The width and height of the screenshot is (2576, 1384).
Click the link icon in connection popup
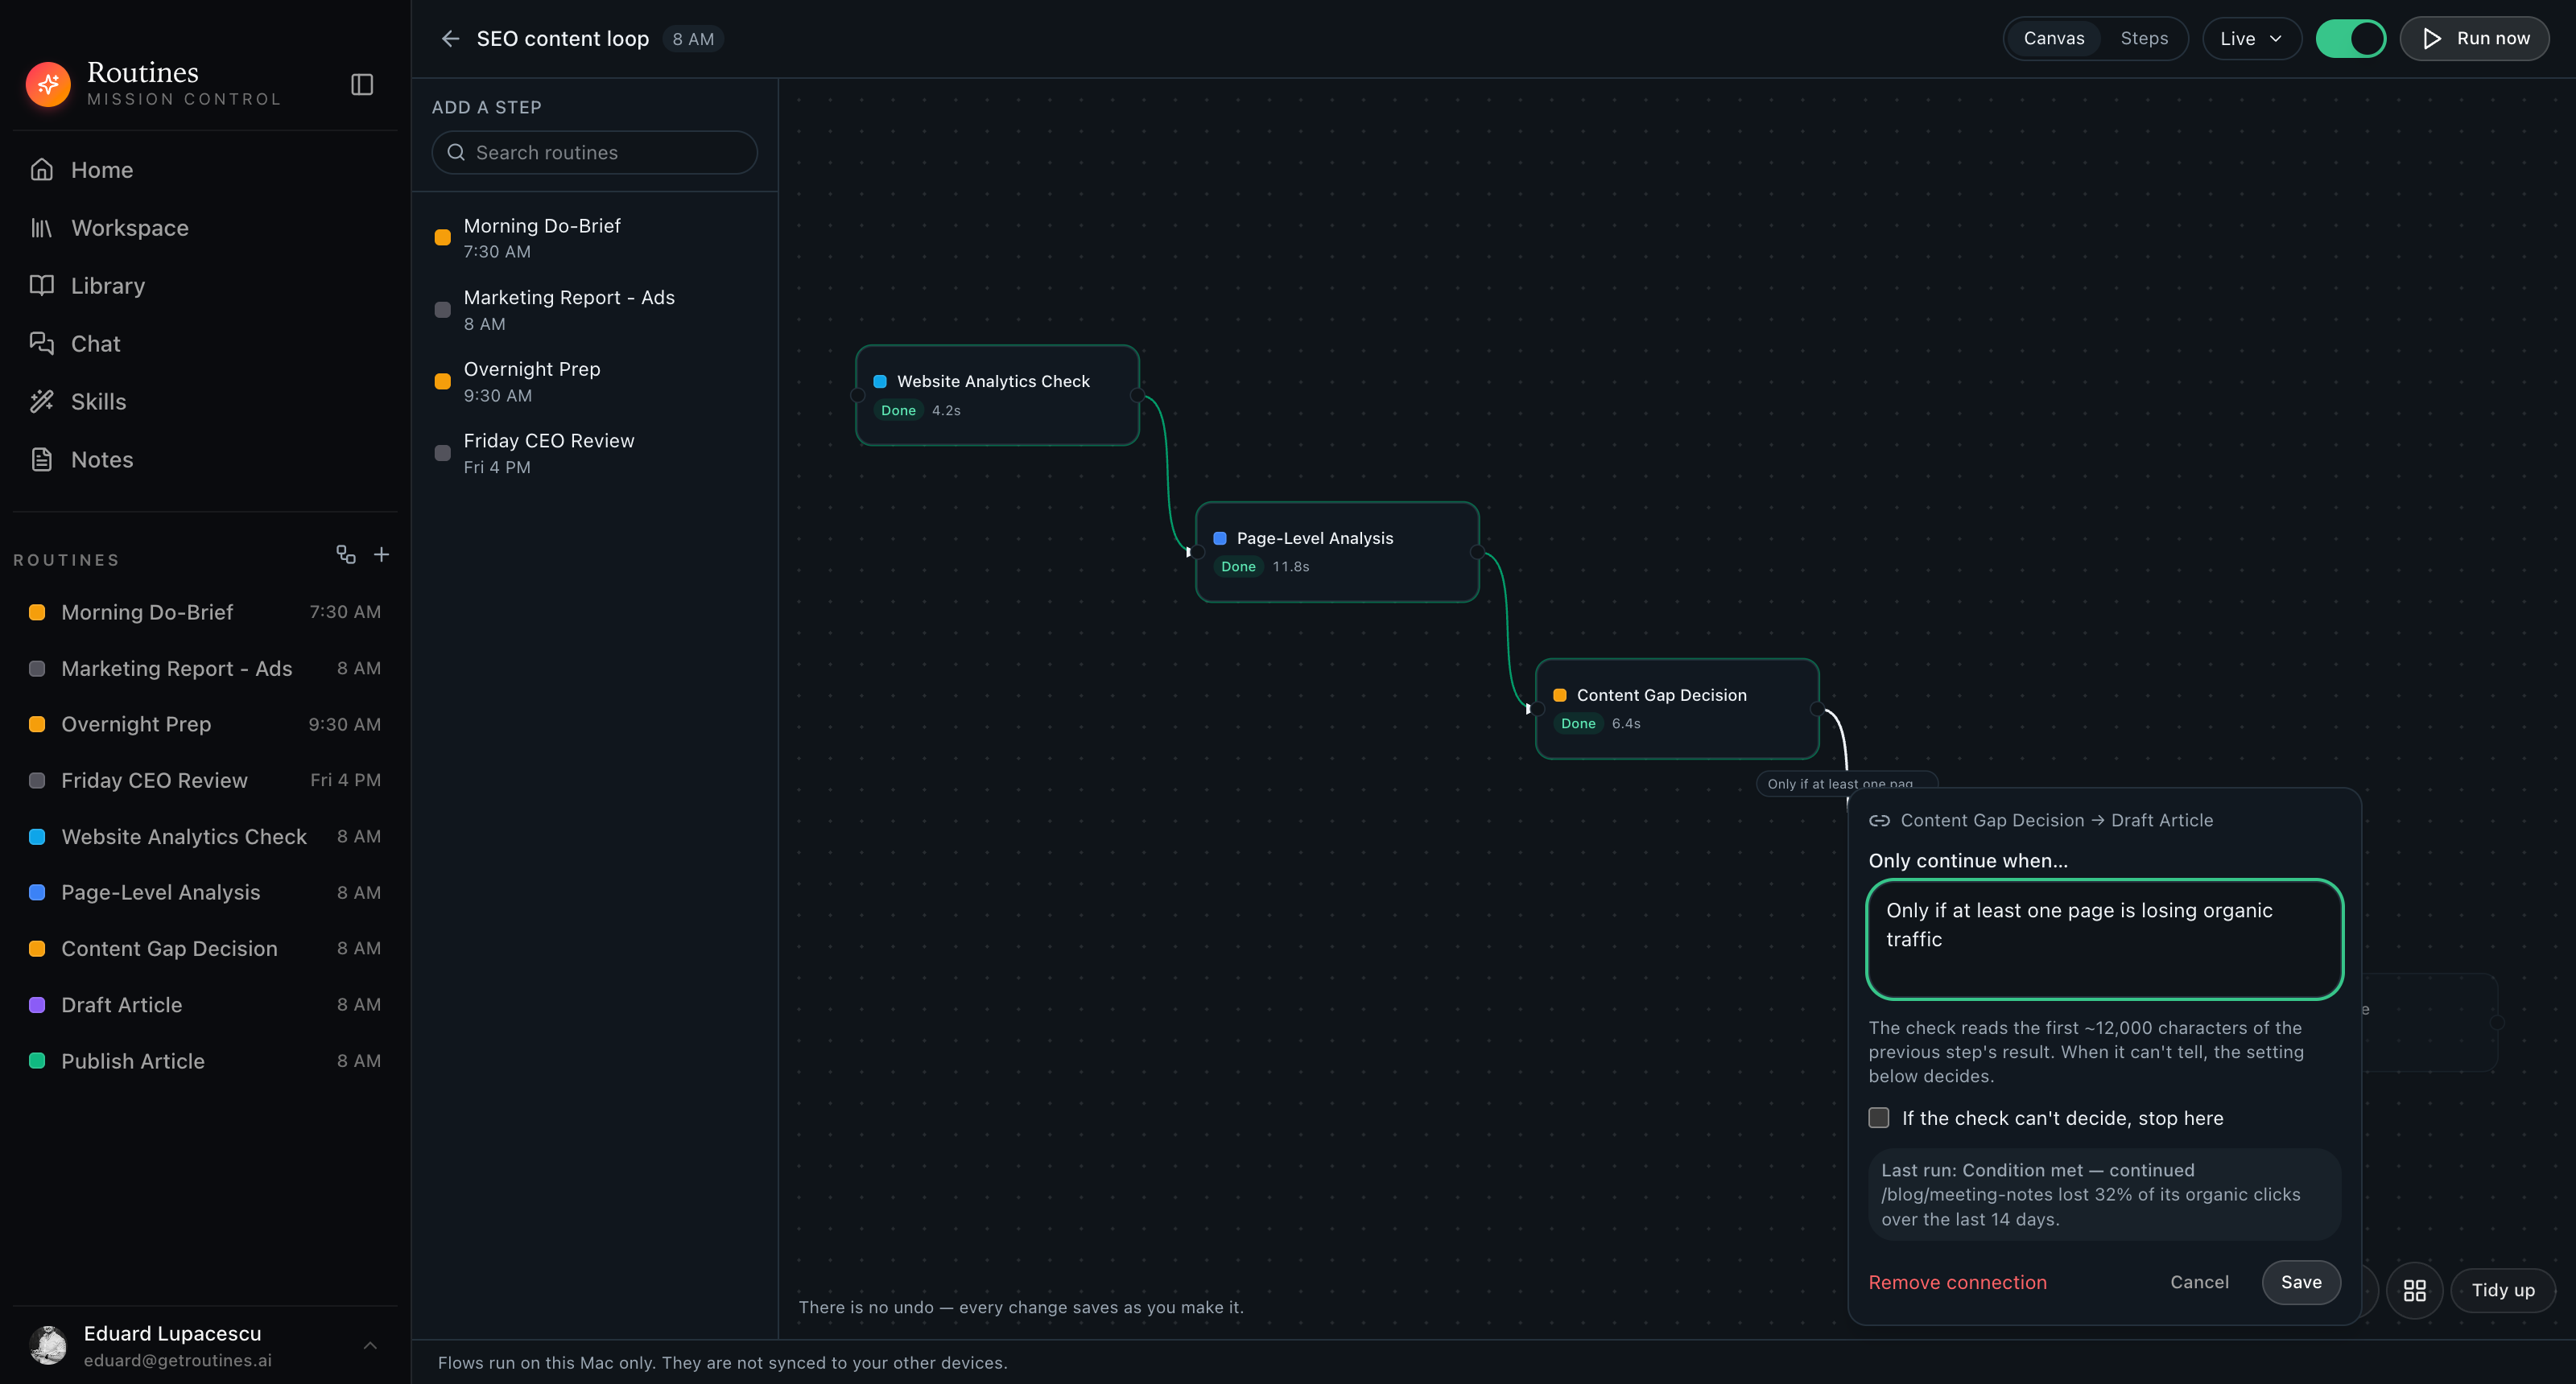pyautogui.click(x=1879, y=821)
